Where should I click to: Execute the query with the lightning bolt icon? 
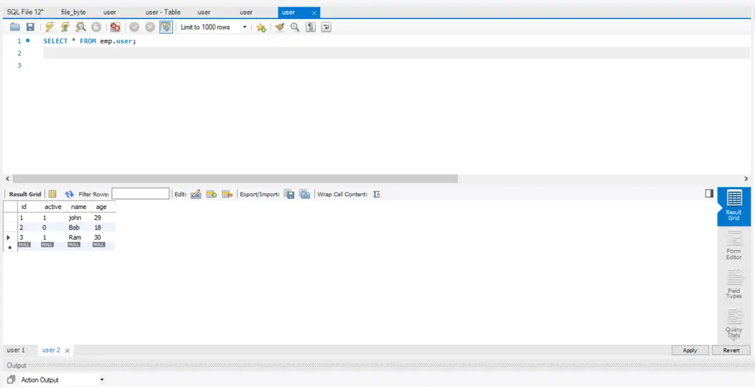pos(49,27)
